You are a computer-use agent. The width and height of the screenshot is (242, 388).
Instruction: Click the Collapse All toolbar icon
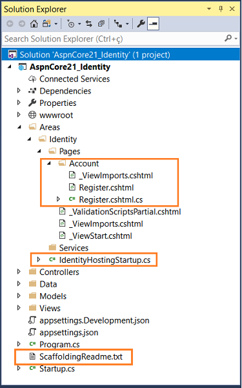101,24
